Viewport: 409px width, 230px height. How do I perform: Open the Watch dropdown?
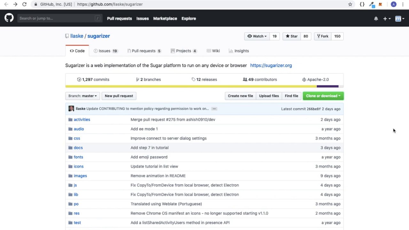[257, 36]
